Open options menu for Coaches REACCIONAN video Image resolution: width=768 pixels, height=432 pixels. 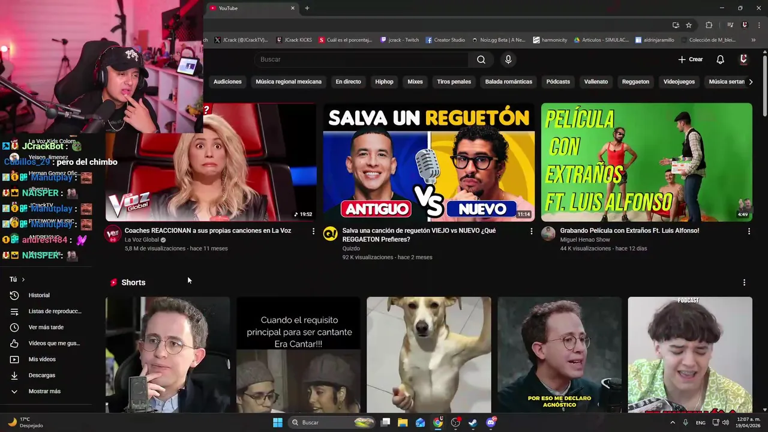pyautogui.click(x=313, y=231)
